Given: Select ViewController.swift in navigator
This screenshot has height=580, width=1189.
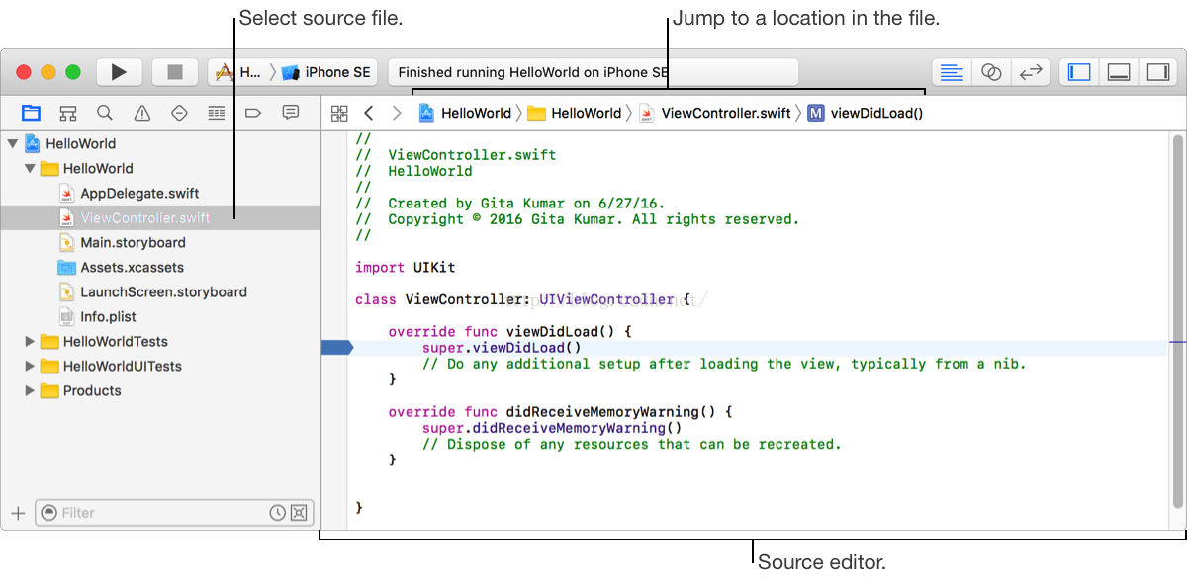Looking at the screenshot, I should click(x=160, y=217).
